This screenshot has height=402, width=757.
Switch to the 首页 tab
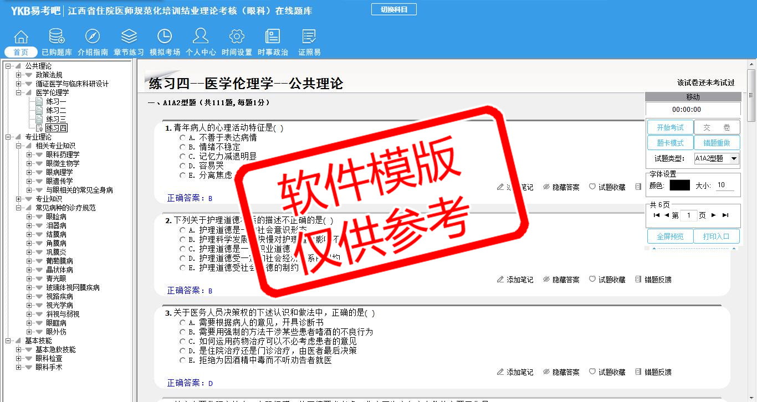coord(21,52)
